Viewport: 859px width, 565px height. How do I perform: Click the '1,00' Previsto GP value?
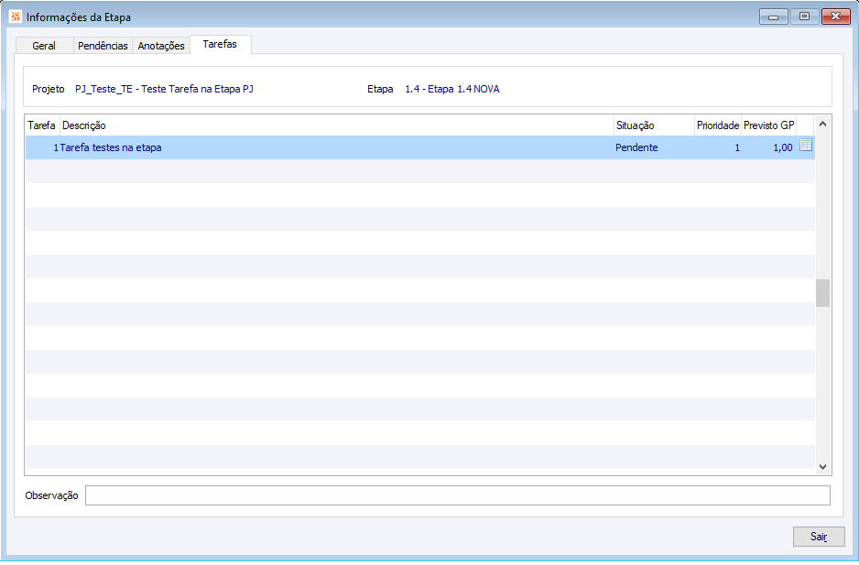pos(783,147)
